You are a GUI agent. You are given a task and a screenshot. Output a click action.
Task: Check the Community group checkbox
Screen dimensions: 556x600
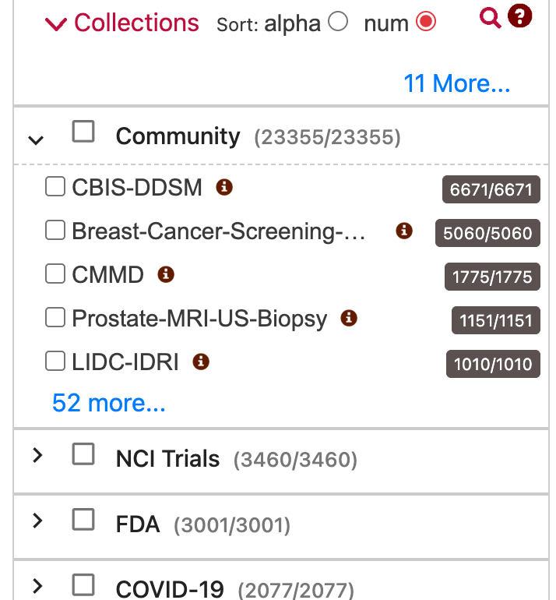click(83, 132)
